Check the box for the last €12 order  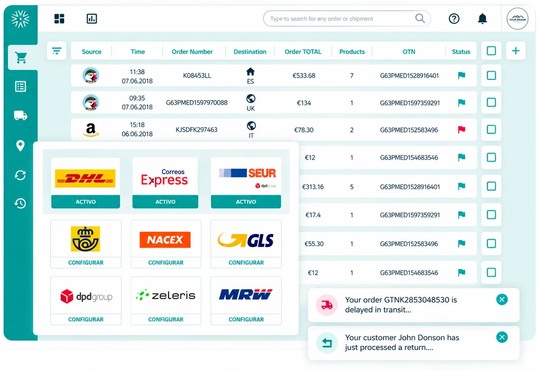[x=491, y=272]
